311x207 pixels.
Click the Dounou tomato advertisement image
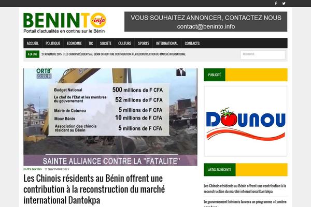tap(246, 121)
